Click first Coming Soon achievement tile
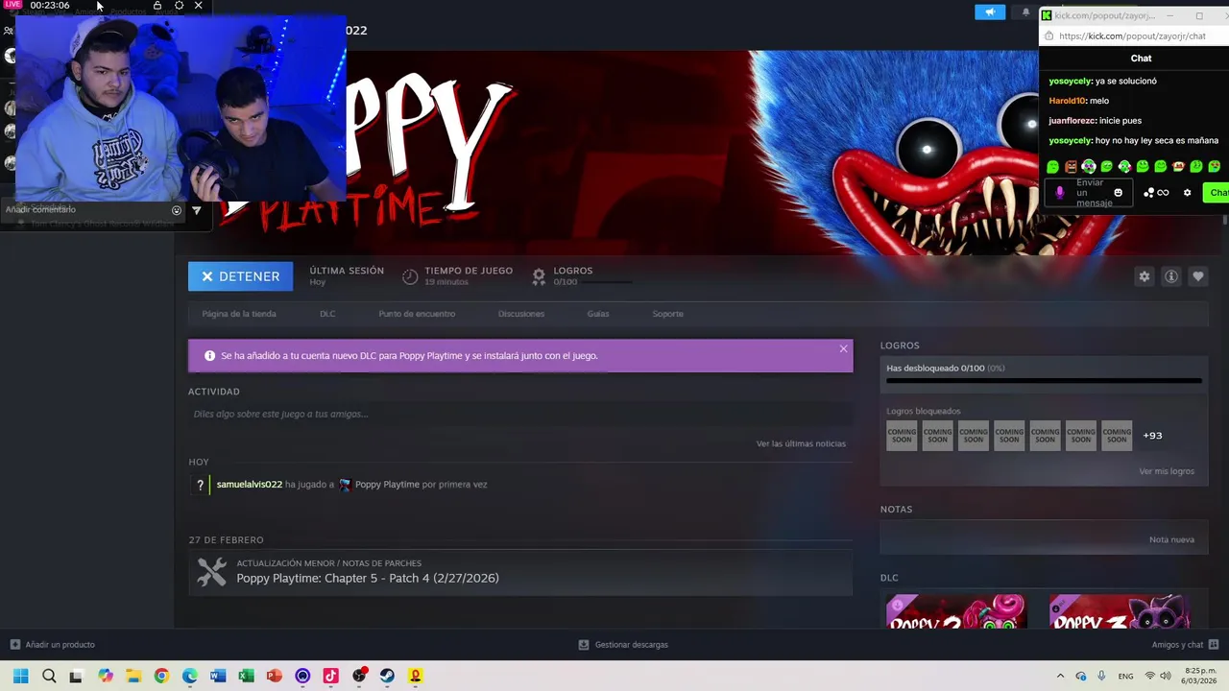 [x=902, y=436]
